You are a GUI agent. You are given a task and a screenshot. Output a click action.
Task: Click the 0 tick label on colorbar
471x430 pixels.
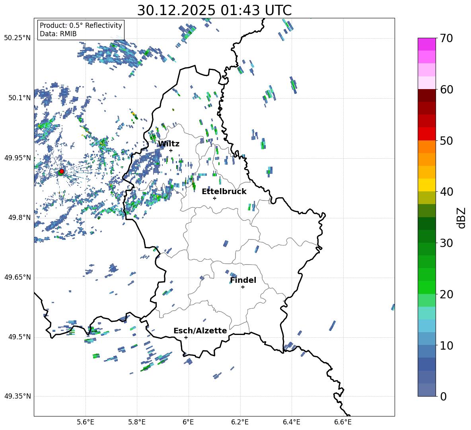point(443,397)
